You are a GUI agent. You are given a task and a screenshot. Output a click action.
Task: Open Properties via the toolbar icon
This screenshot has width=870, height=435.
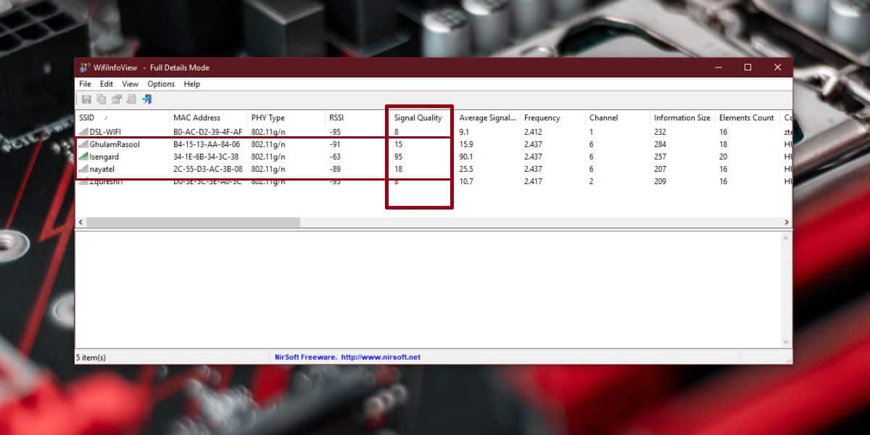coord(116,99)
